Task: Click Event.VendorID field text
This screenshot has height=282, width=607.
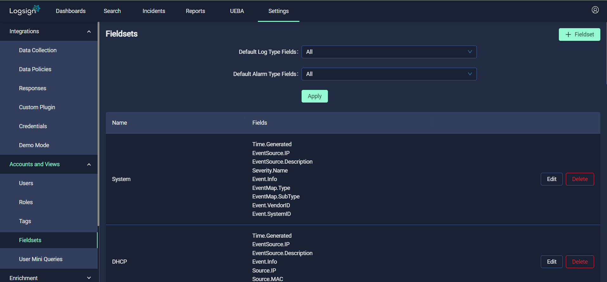Action: click(x=271, y=205)
